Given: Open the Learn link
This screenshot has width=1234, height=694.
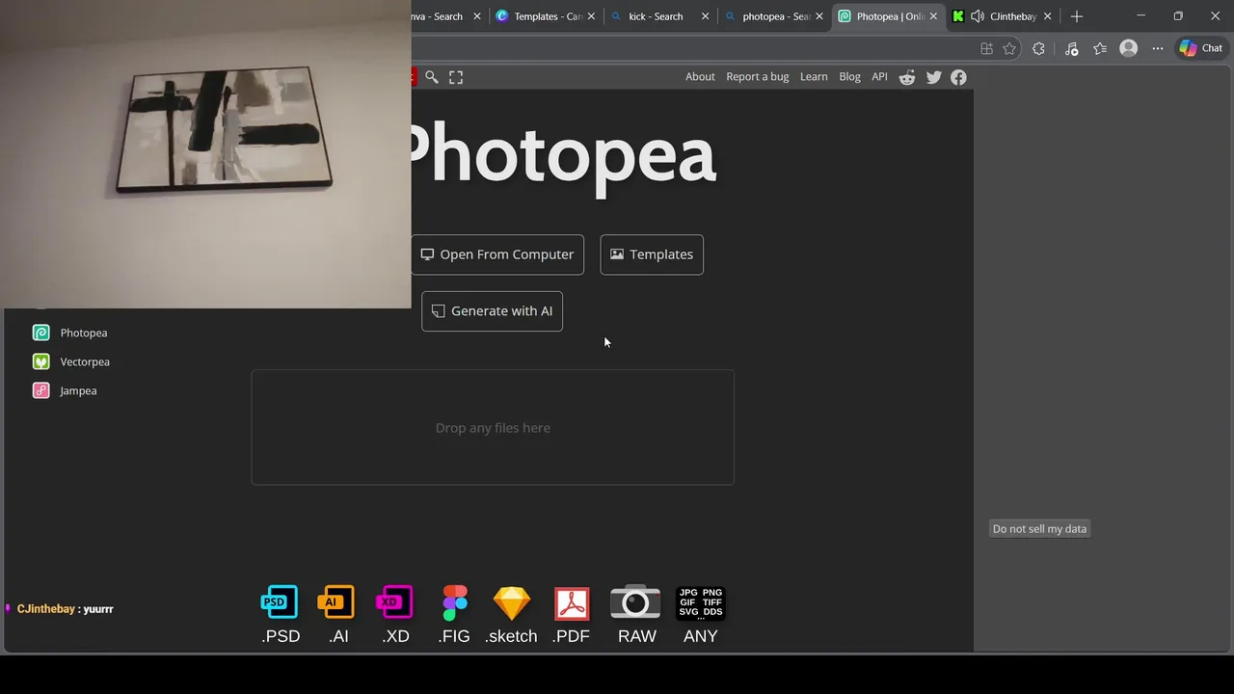Looking at the screenshot, I should pyautogui.click(x=814, y=77).
